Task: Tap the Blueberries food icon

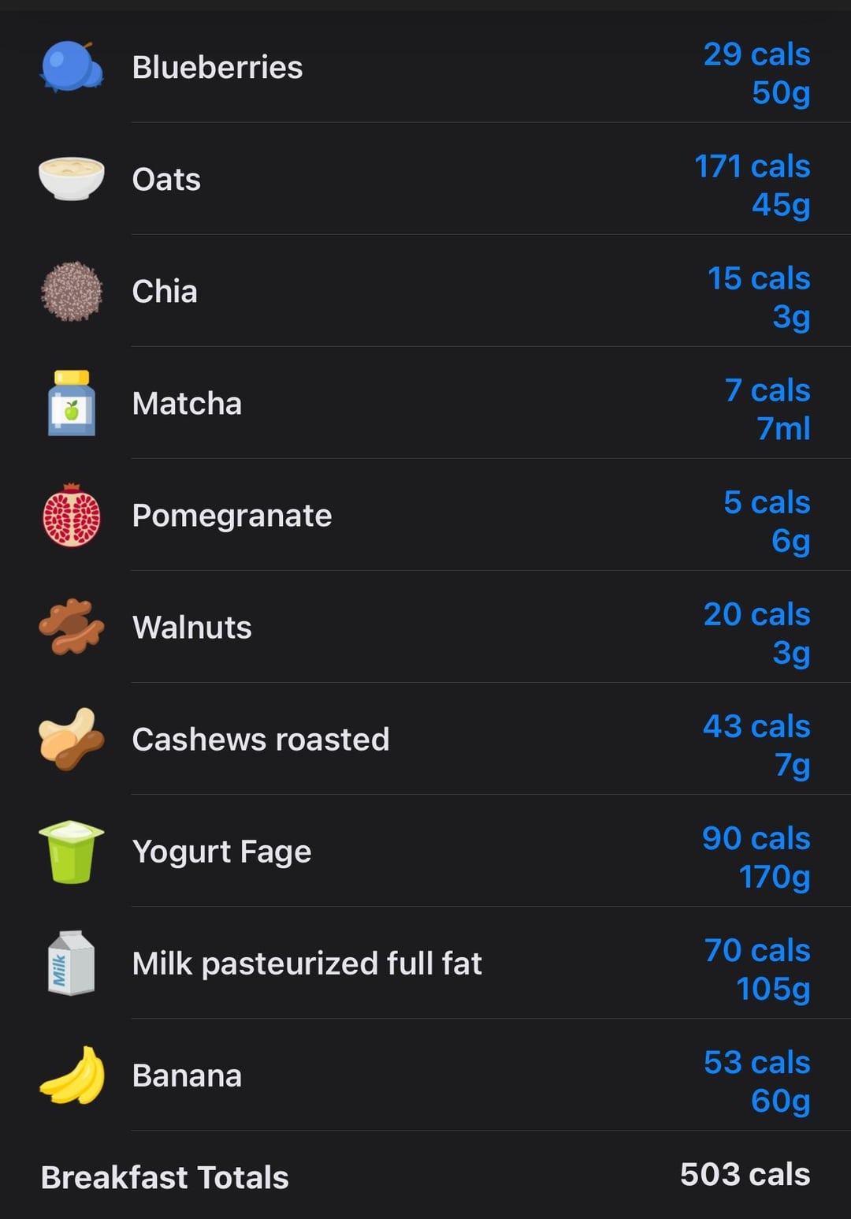Action: (x=71, y=67)
